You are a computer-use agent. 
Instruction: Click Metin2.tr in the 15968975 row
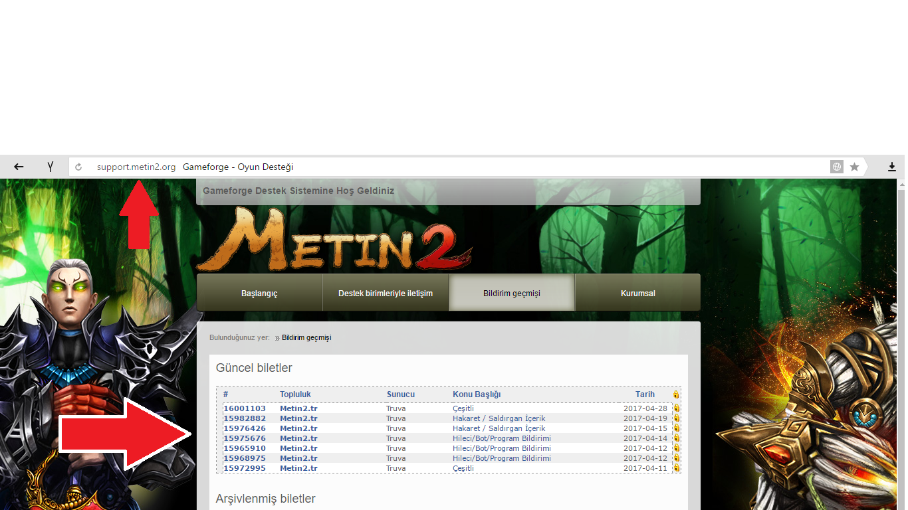tap(298, 458)
